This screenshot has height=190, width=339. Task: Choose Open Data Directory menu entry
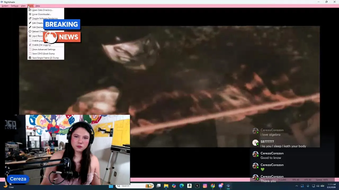coord(46,10)
